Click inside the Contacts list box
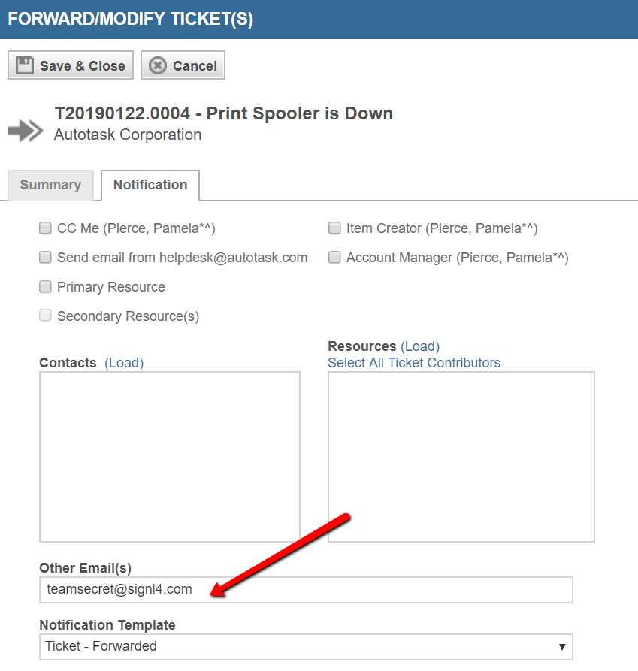This screenshot has height=671, width=638. tap(170, 457)
